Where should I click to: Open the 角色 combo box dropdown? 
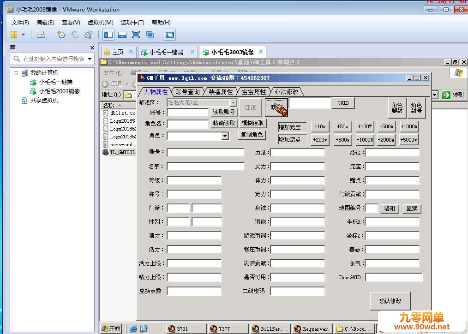(225, 136)
